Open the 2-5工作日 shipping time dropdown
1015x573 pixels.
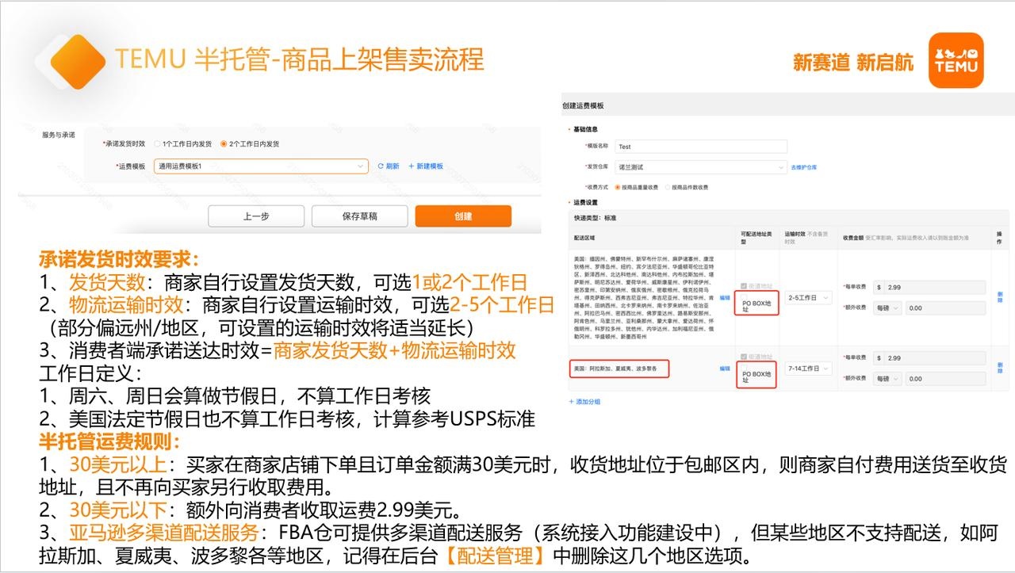(x=809, y=297)
